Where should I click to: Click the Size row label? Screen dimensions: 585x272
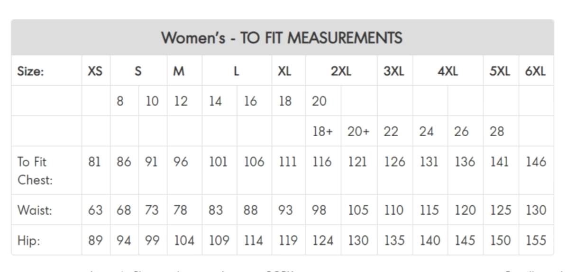(30, 71)
